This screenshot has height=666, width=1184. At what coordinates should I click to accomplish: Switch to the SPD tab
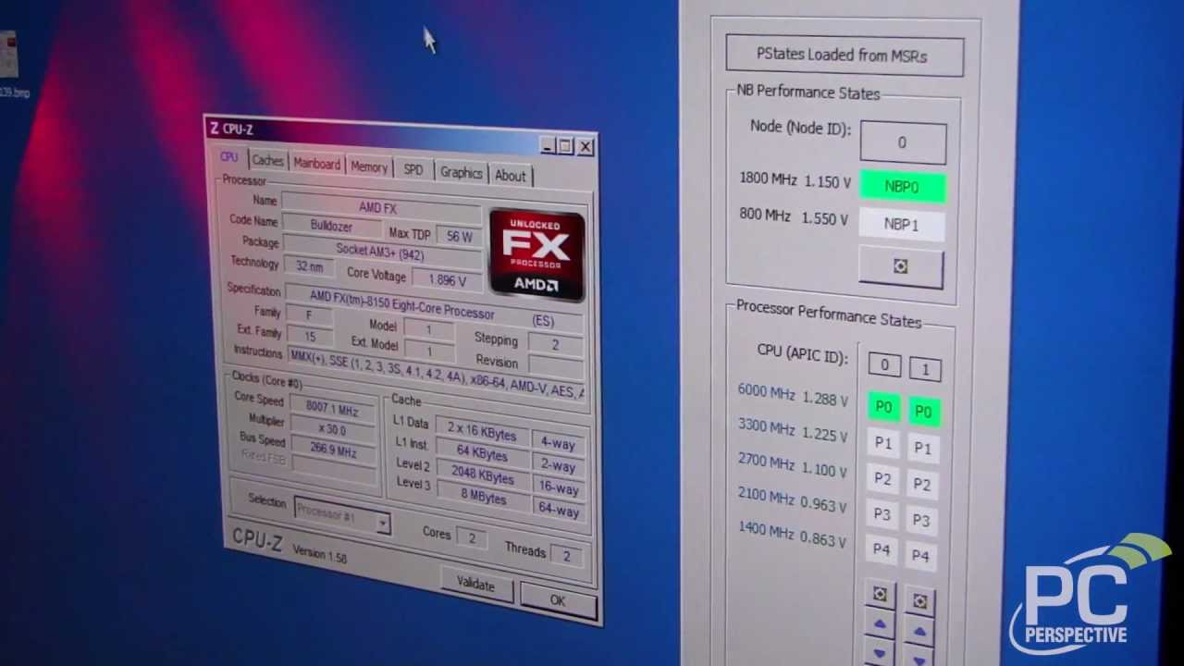(413, 169)
